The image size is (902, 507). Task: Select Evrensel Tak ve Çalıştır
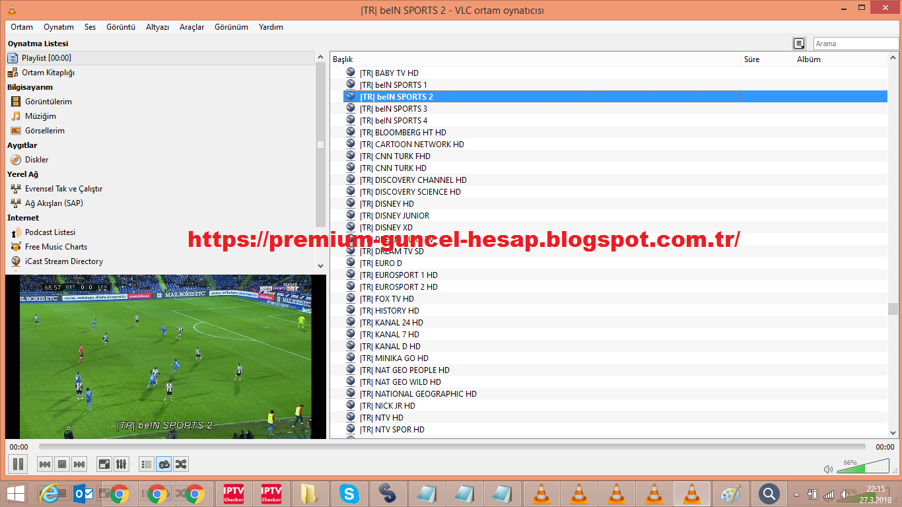point(160,189)
